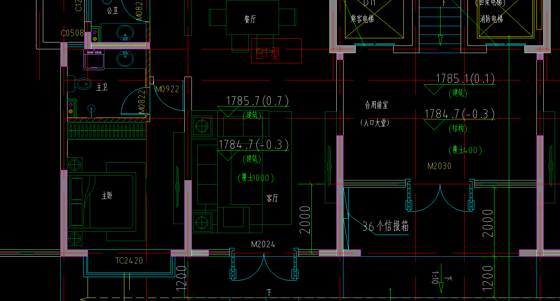Select the 合用前室 room label
The width and height of the screenshot is (560, 301).
376,104
